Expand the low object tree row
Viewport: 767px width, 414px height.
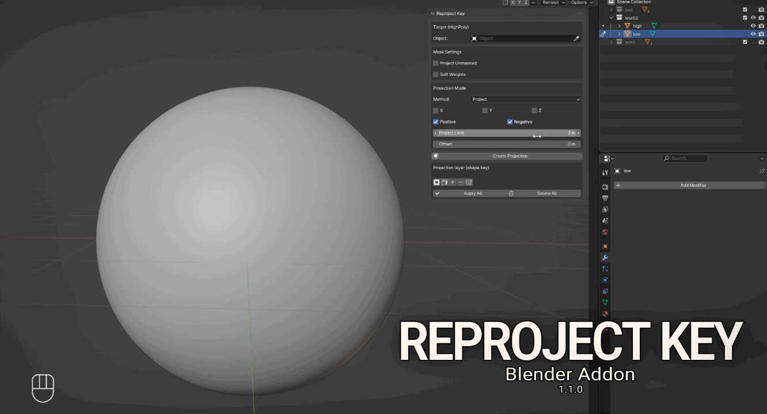click(620, 34)
